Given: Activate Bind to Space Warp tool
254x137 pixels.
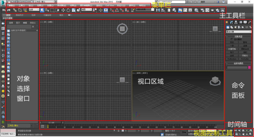Looking at the screenshot, I should (x=25, y=10).
